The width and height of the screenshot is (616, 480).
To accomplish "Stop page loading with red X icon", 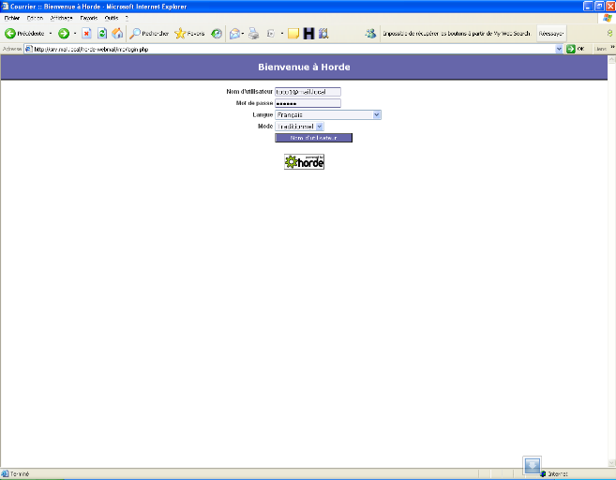I will 86,34.
